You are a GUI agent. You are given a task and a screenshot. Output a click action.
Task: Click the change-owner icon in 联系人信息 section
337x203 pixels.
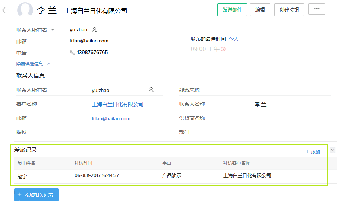(151, 90)
